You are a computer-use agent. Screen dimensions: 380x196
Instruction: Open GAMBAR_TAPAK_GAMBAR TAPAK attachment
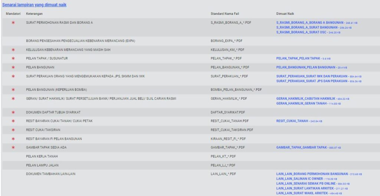301,147
